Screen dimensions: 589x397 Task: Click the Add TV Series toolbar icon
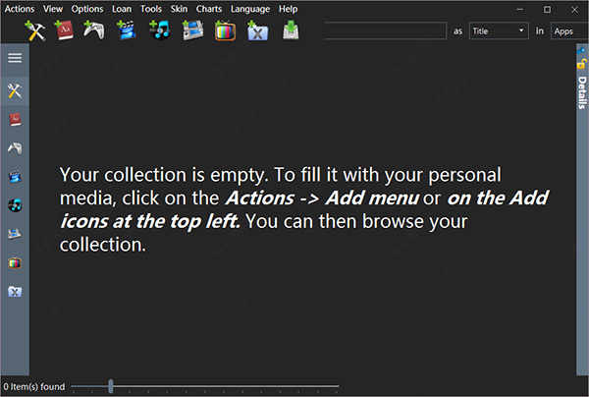[225, 30]
